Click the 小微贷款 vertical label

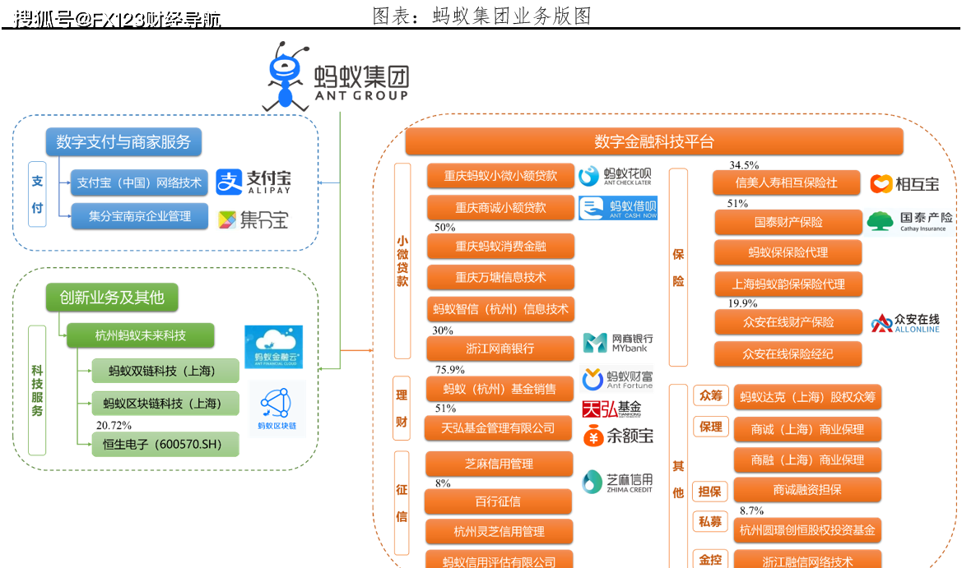click(402, 261)
